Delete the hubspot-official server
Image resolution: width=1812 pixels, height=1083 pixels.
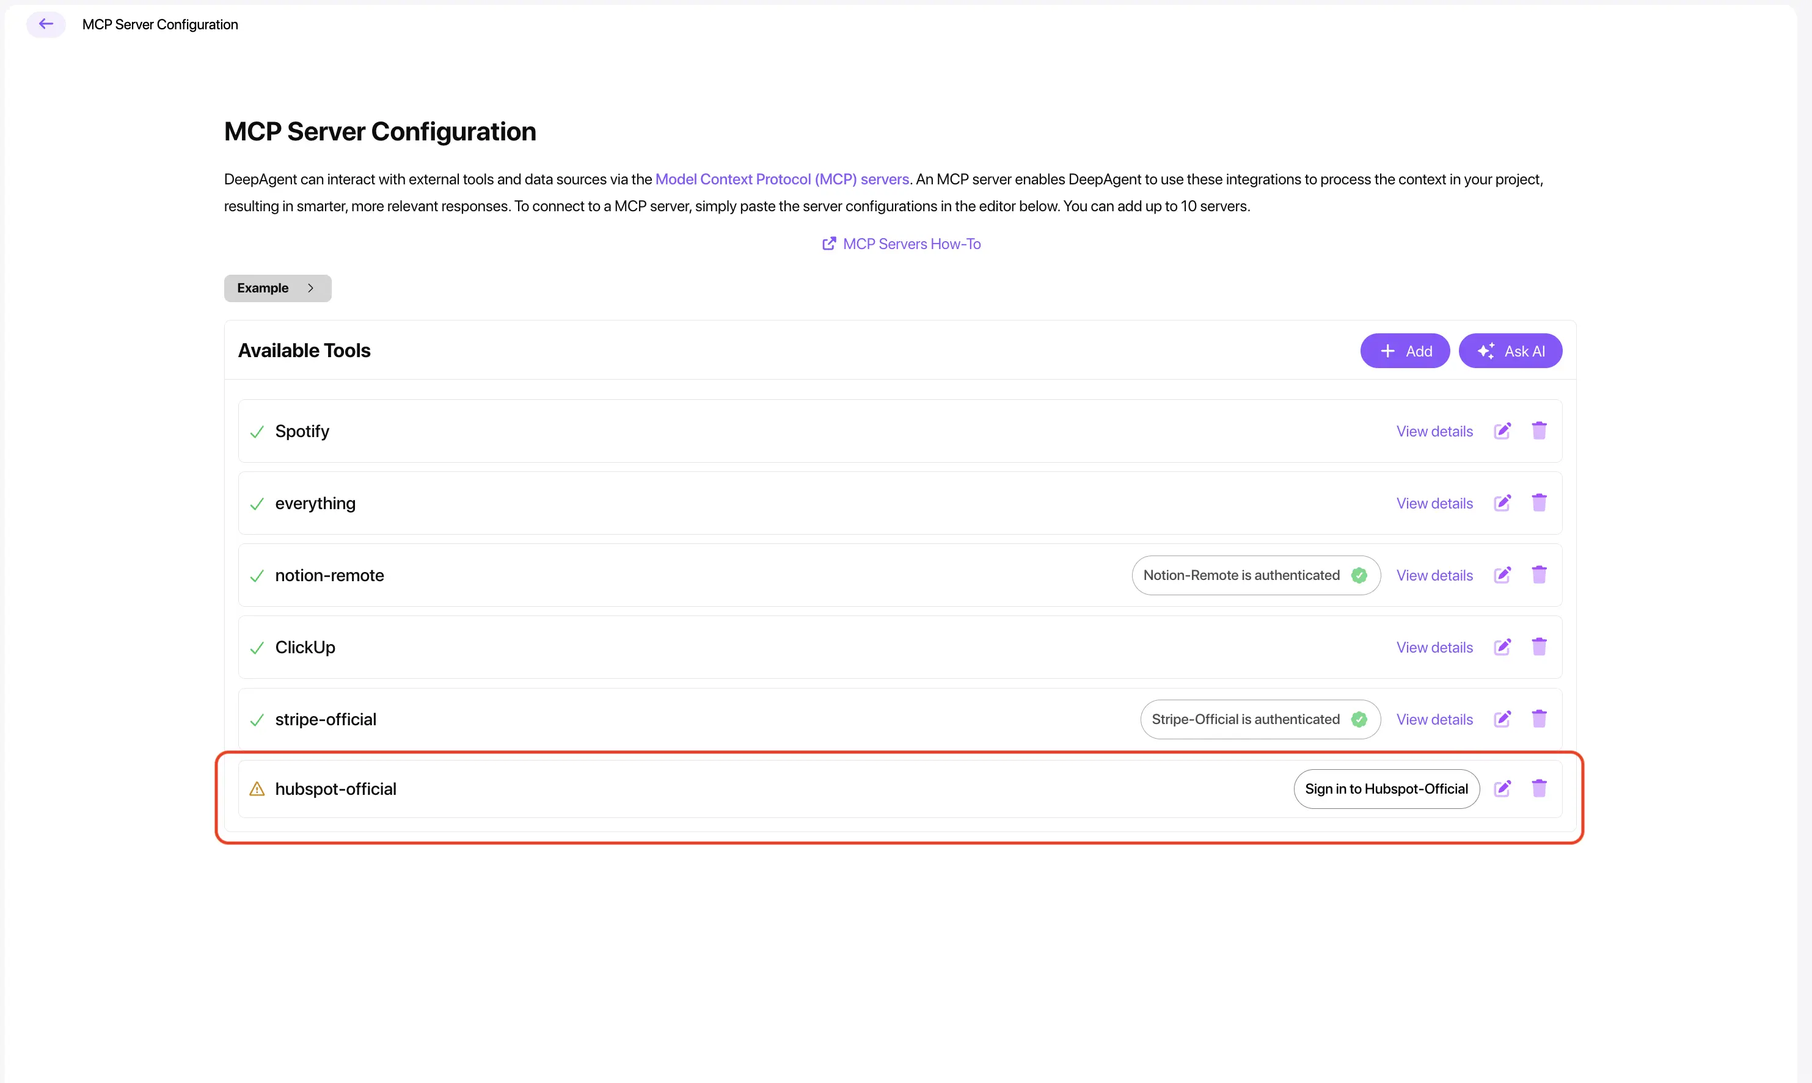1539,788
